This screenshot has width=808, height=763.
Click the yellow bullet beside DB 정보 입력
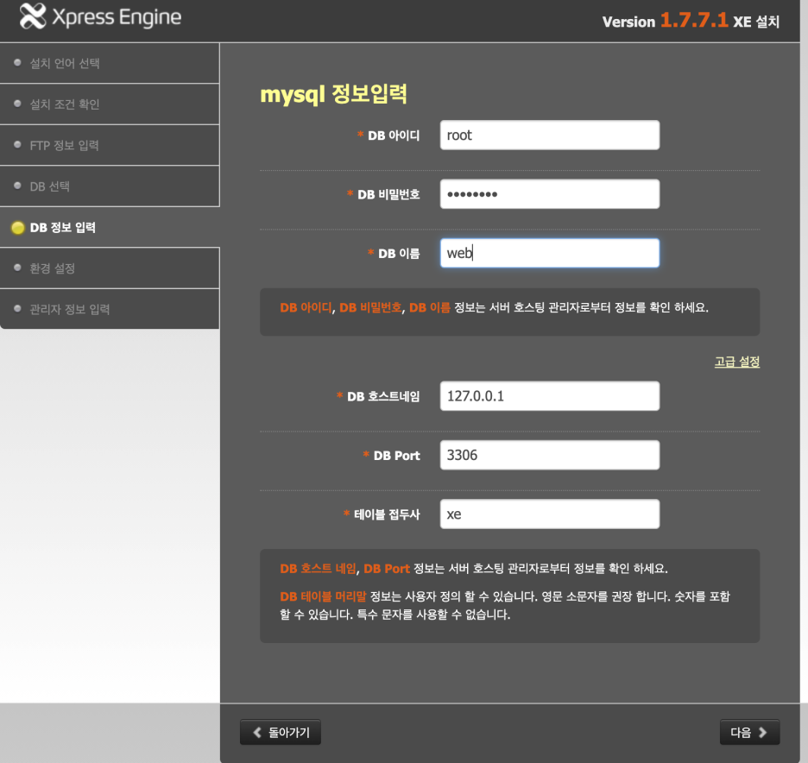point(17,227)
